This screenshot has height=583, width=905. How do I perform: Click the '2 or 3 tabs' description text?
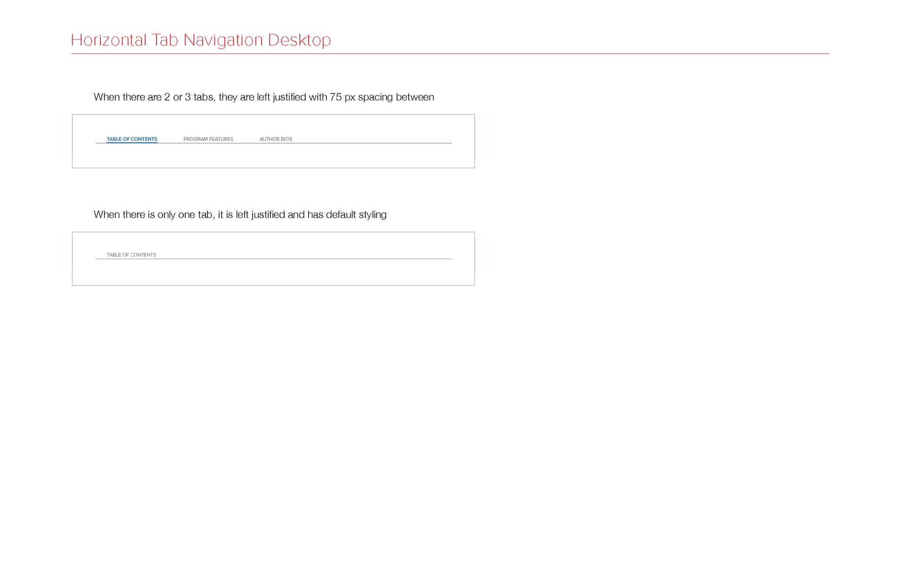tap(263, 97)
